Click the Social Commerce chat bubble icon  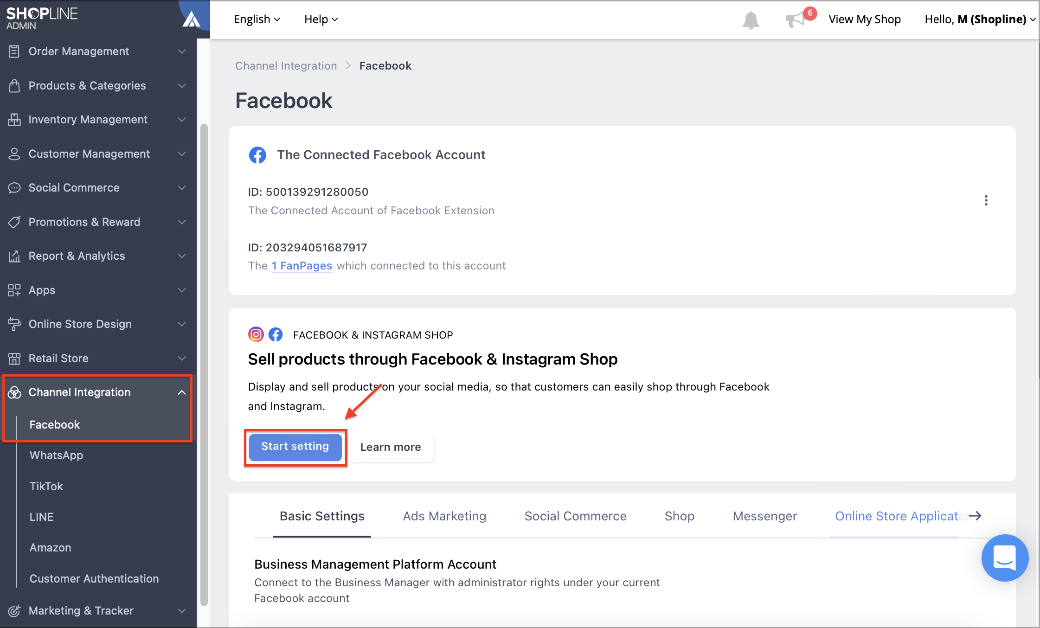point(14,188)
